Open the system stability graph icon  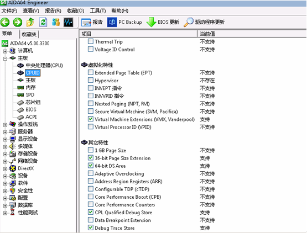coord(69,22)
